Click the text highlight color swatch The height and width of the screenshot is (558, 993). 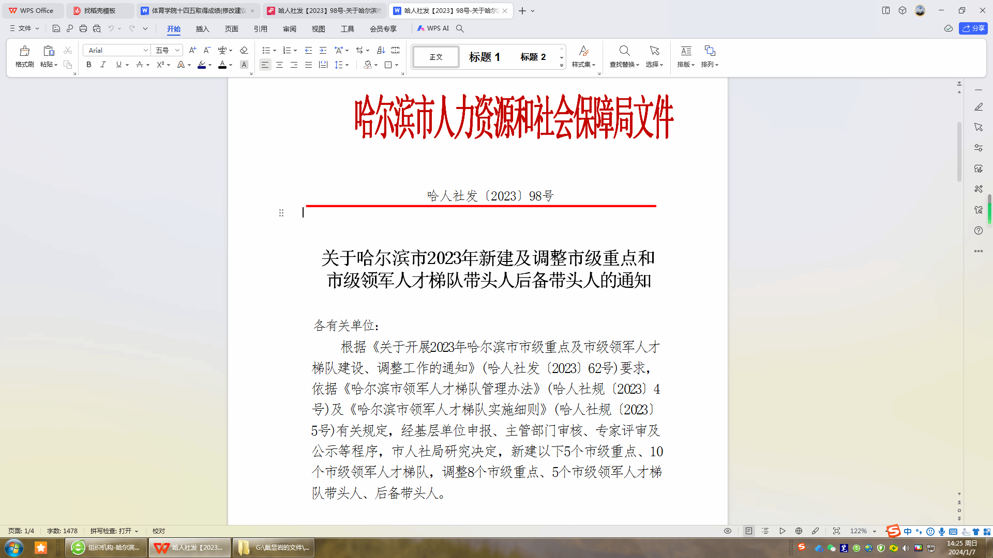click(x=202, y=65)
